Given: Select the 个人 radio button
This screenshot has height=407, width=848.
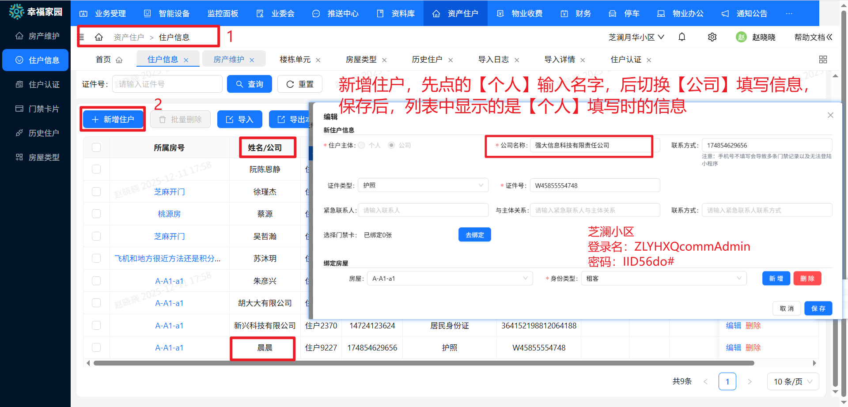Looking at the screenshot, I should 361,145.
